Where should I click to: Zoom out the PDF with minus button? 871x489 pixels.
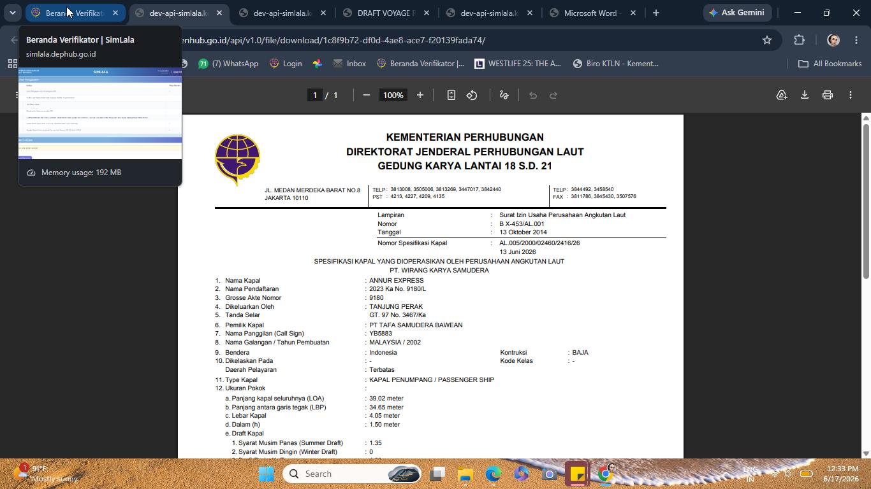(366, 95)
